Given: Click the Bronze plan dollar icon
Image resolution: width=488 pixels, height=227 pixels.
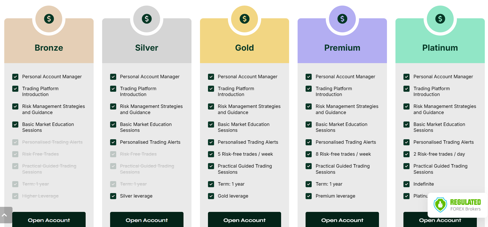Looking at the screenshot, I should click(49, 19).
